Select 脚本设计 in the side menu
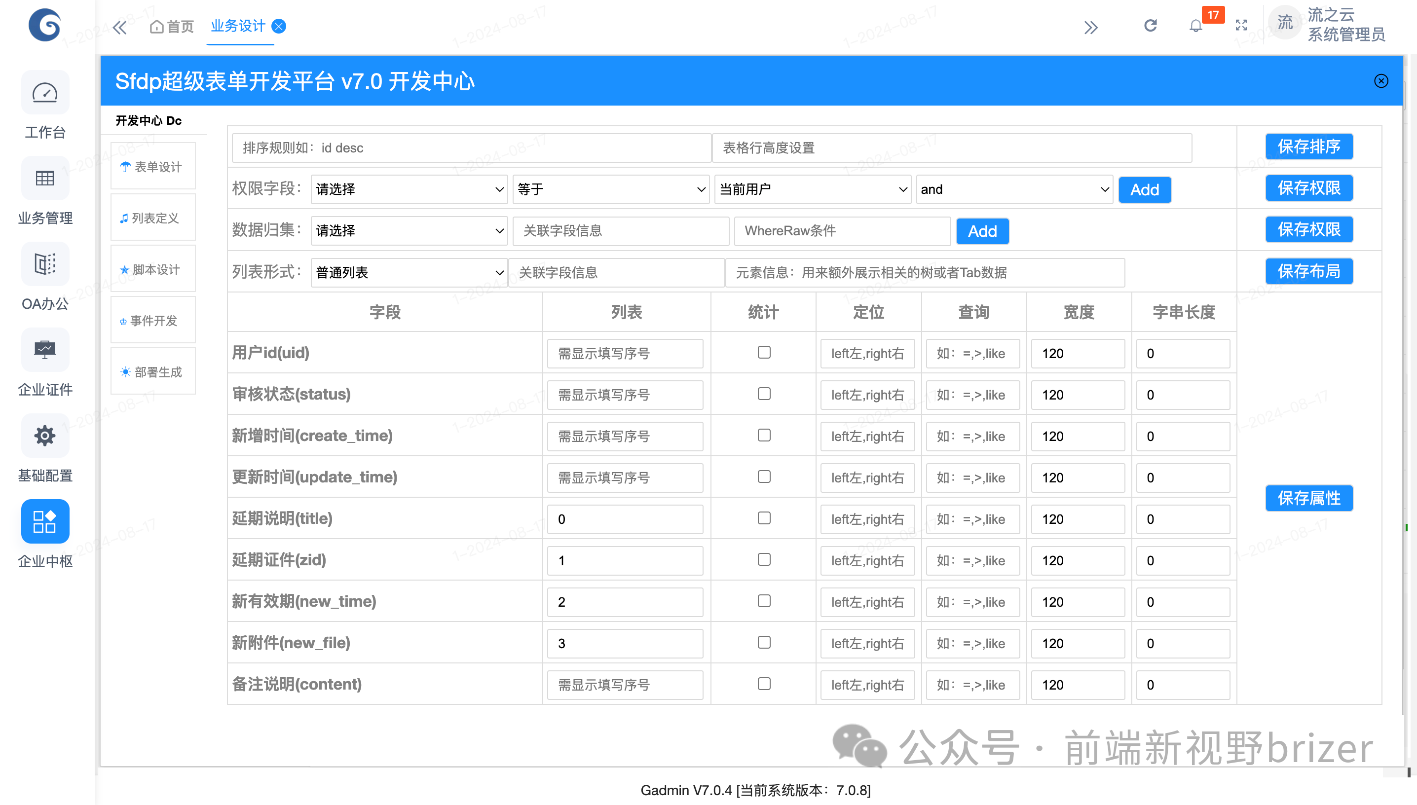 click(153, 269)
